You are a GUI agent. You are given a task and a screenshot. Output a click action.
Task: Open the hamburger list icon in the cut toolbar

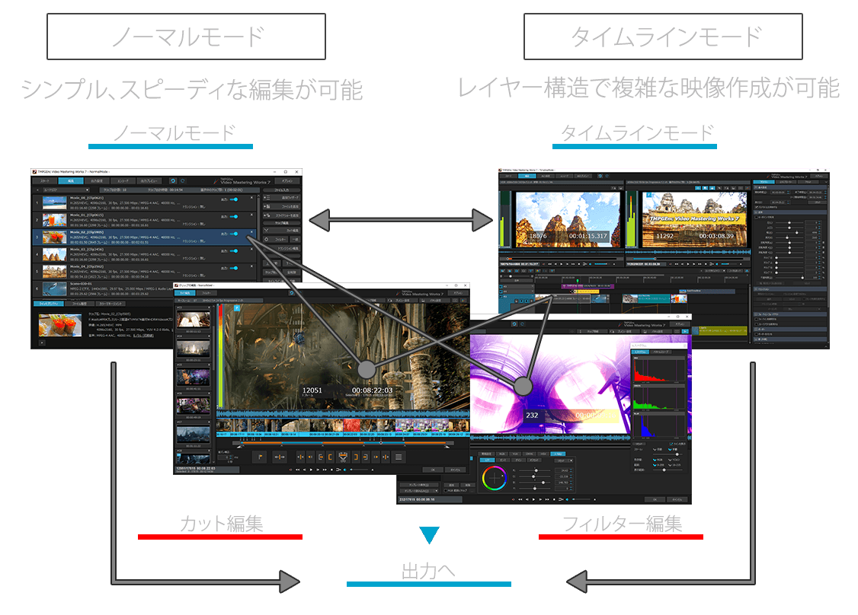pyautogui.click(x=398, y=457)
